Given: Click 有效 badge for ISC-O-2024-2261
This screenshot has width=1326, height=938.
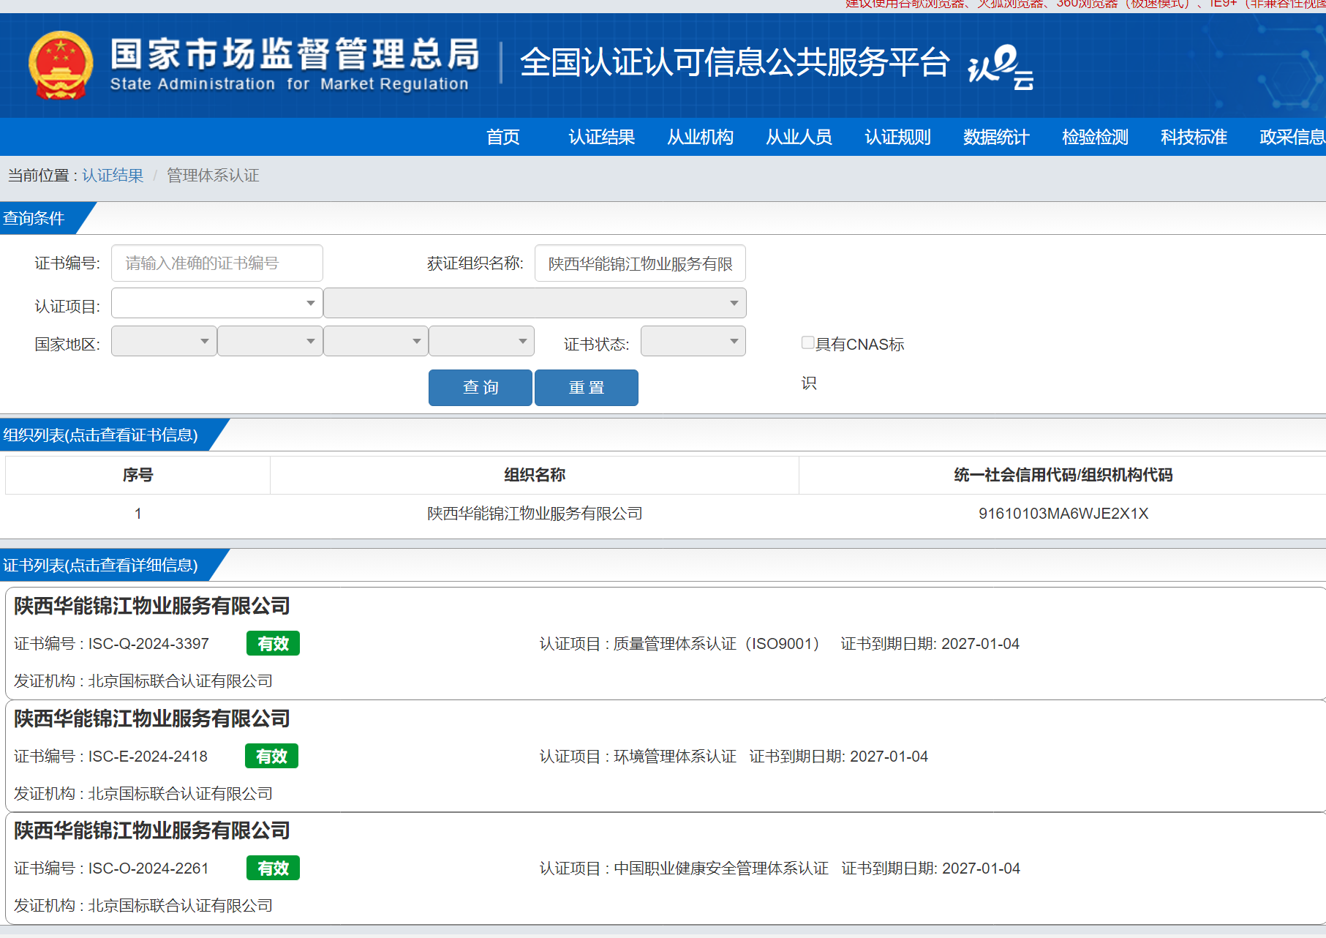Looking at the screenshot, I should point(273,868).
